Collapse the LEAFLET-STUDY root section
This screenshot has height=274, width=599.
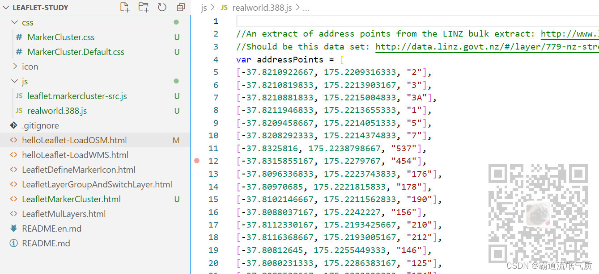click(6, 8)
